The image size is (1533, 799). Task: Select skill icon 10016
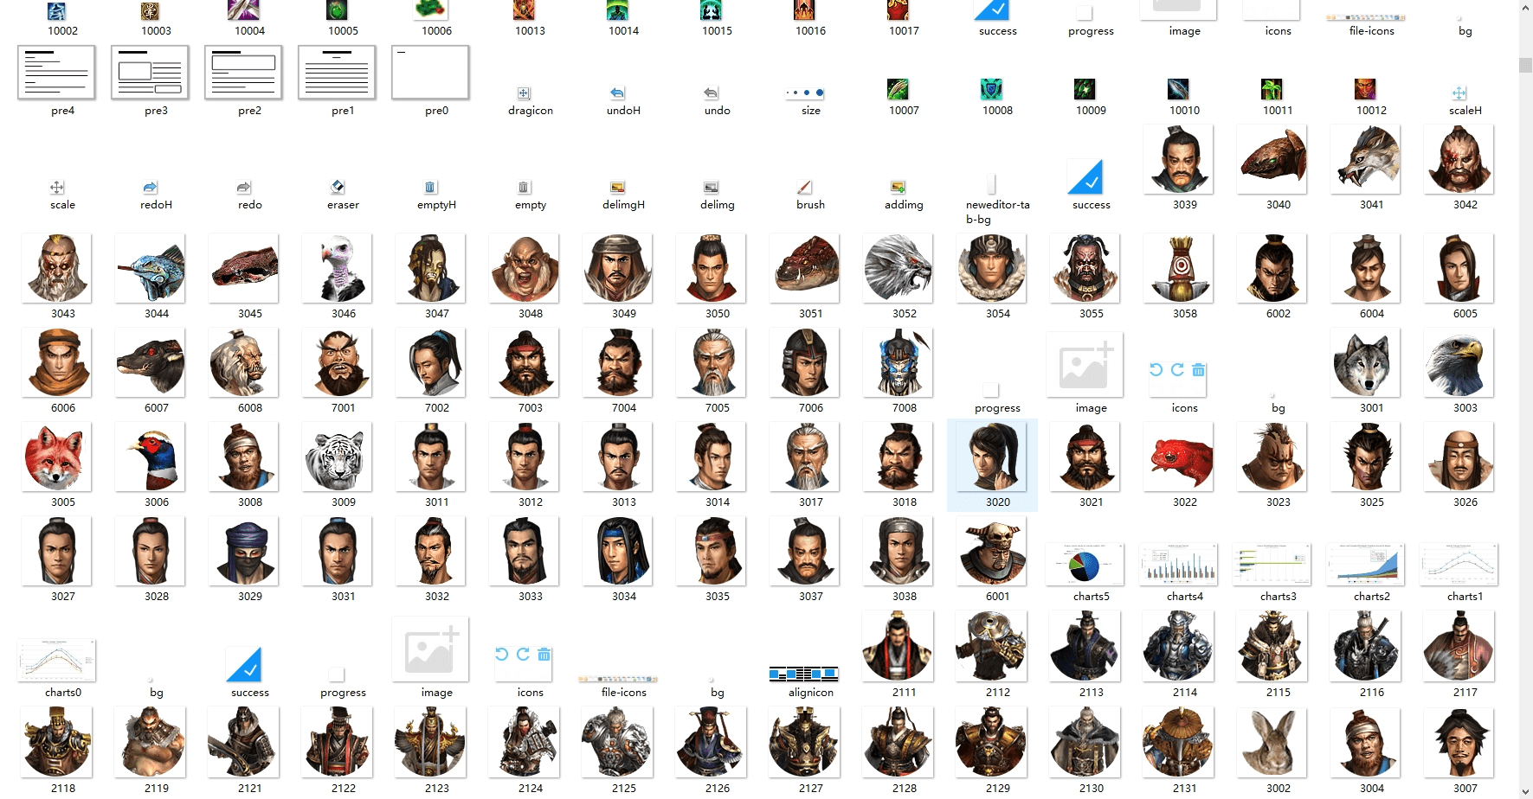(x=804, y=10)
